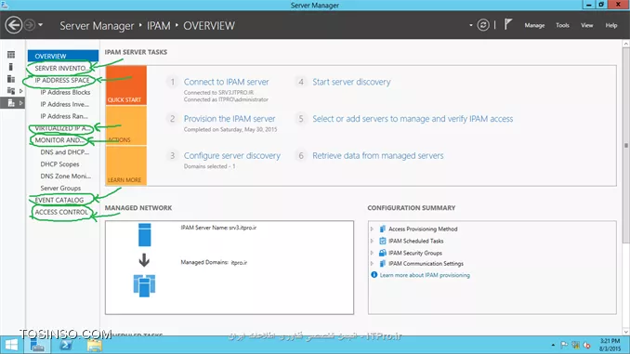Open the View menu
This screenshot has height=354, width=630.
(586, 25)
